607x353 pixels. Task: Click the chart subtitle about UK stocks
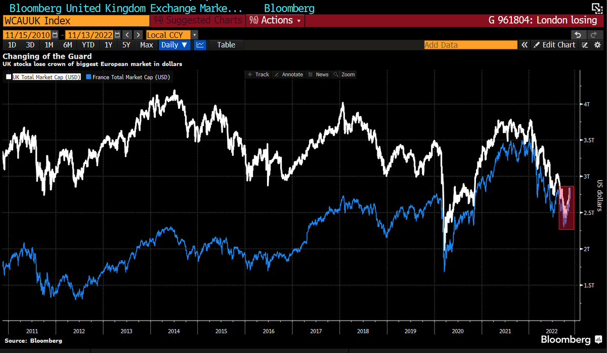tap(93, 64)
